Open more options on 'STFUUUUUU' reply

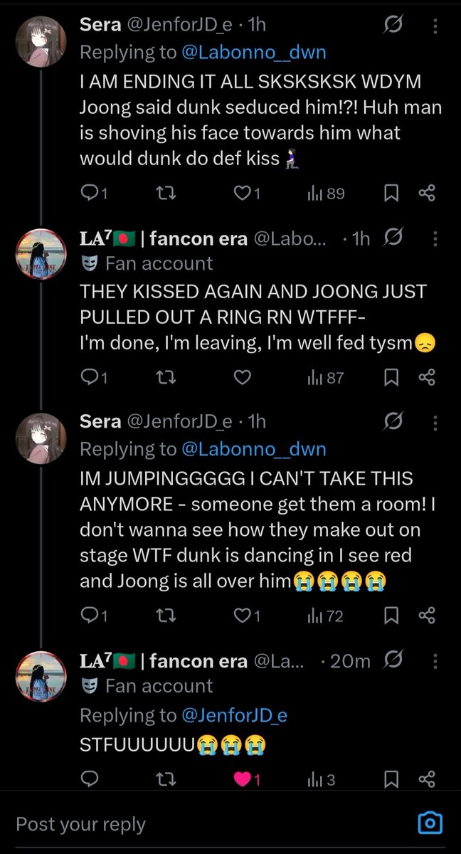pos(436,661)
